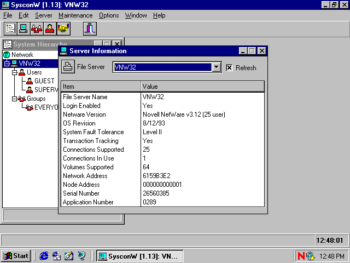Select the VNW32 server icon in the hierarchy
Viewport: 350px width, 263px height.
[14, 64]
